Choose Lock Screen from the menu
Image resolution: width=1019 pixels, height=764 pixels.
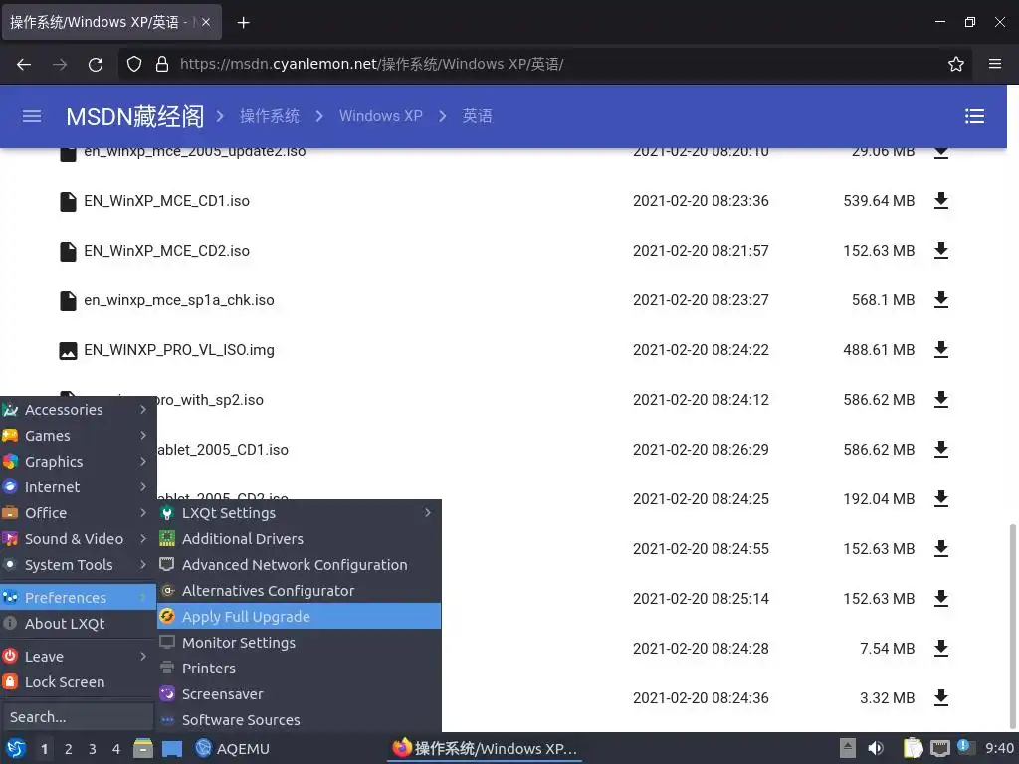pyautogui.click(x=78, y=682)
